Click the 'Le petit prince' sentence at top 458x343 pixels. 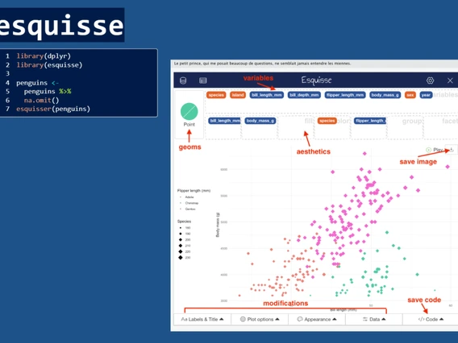coord(262,64)
